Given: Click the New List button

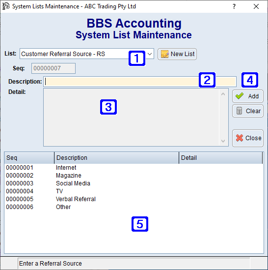Looking at the screenshot, I should pos(177,54).
